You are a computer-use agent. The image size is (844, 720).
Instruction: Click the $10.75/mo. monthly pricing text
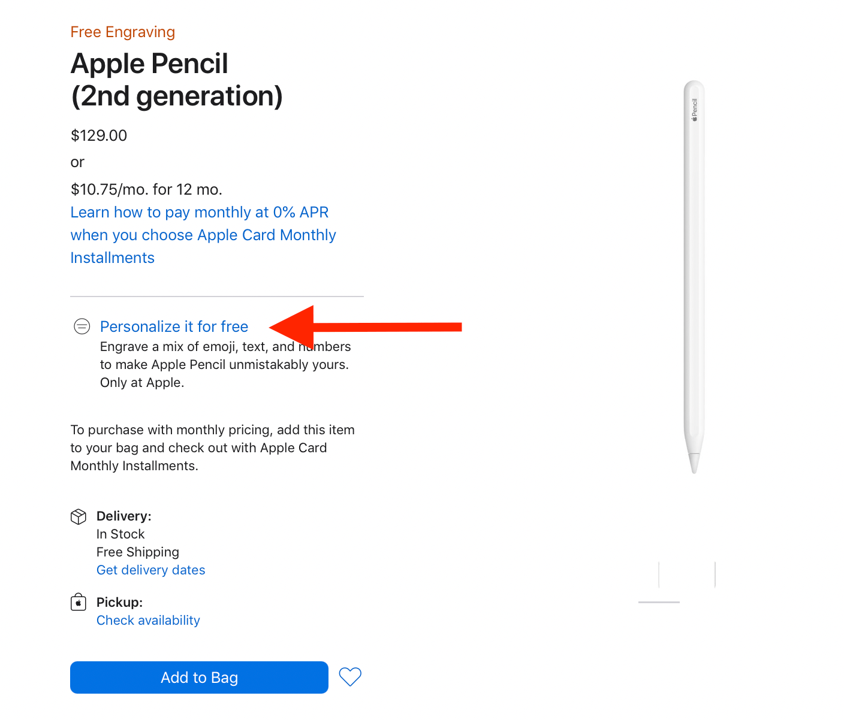(x=146, y=189)
